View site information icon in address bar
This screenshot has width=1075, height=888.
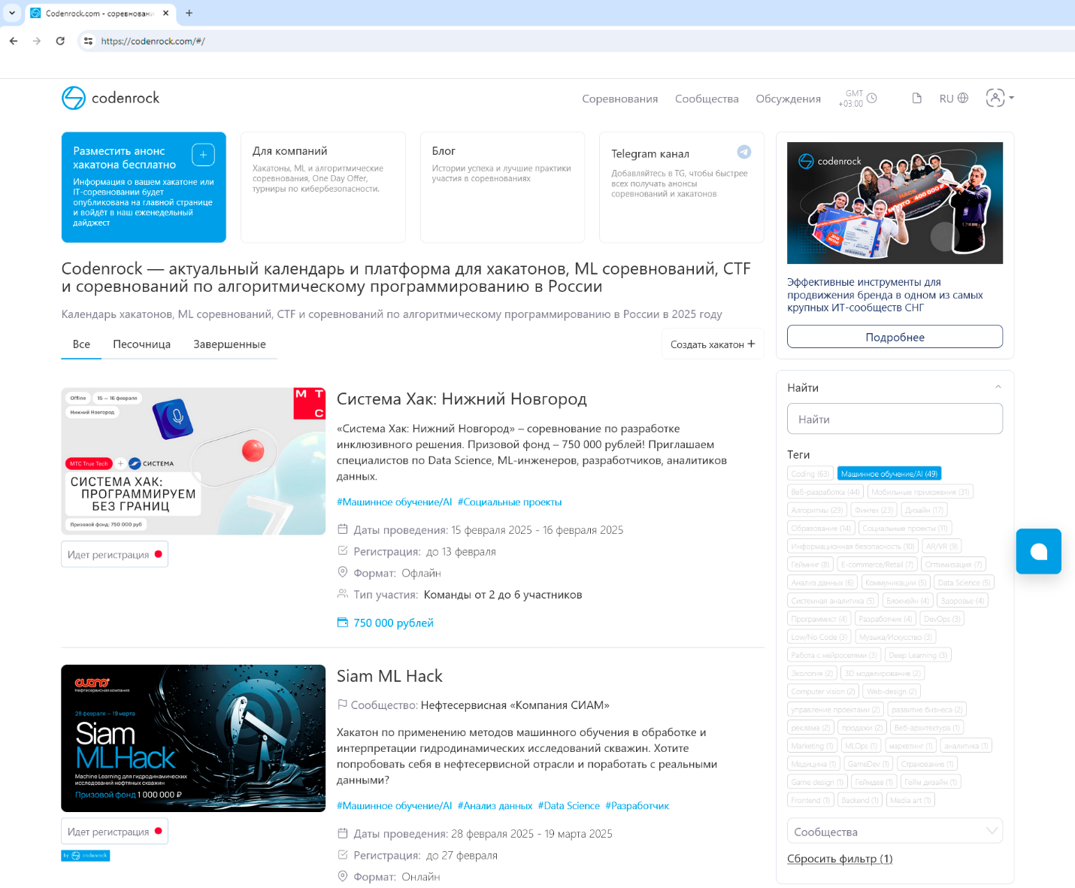point(88,41)
